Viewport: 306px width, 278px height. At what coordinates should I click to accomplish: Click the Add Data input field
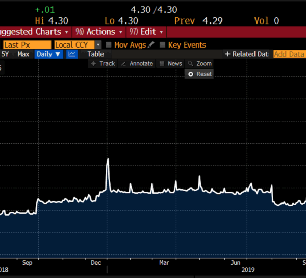289,54
